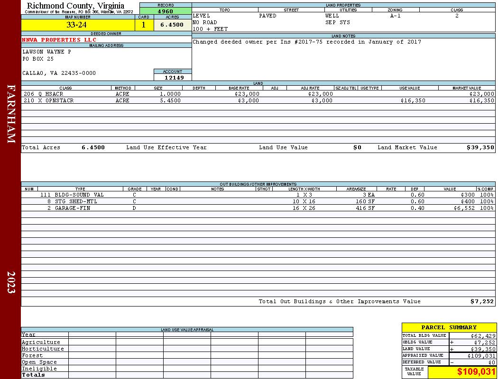
Task: Select the Land Use Value $0
Action: (357, 147)
